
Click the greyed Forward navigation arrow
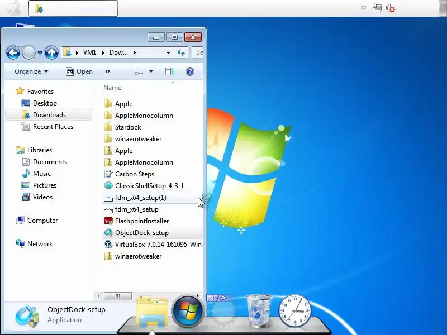[x=28, y=52]
